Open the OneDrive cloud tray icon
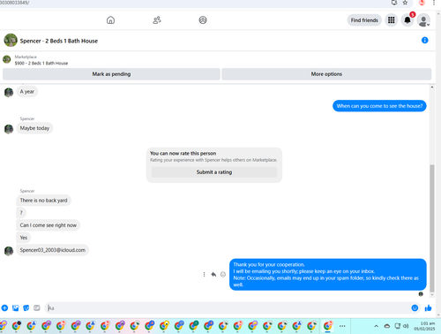Viewport: 441px width, 334px height. coord(387,326)
